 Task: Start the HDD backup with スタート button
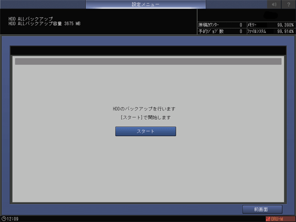[145, 131]
